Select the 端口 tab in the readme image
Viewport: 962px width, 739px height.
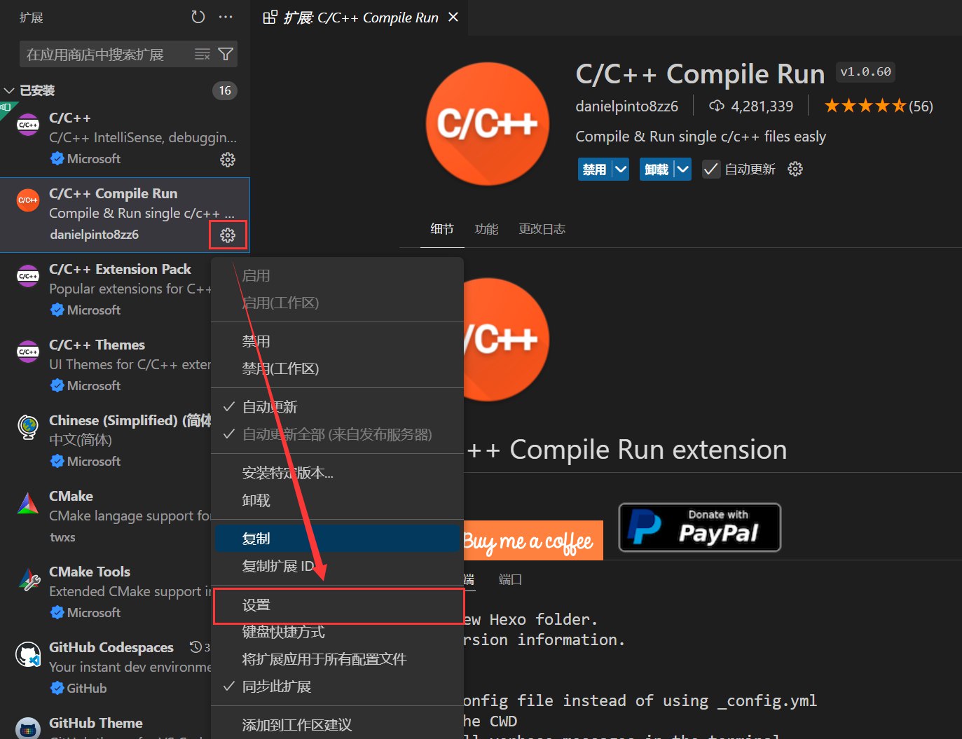pos(510,579)
